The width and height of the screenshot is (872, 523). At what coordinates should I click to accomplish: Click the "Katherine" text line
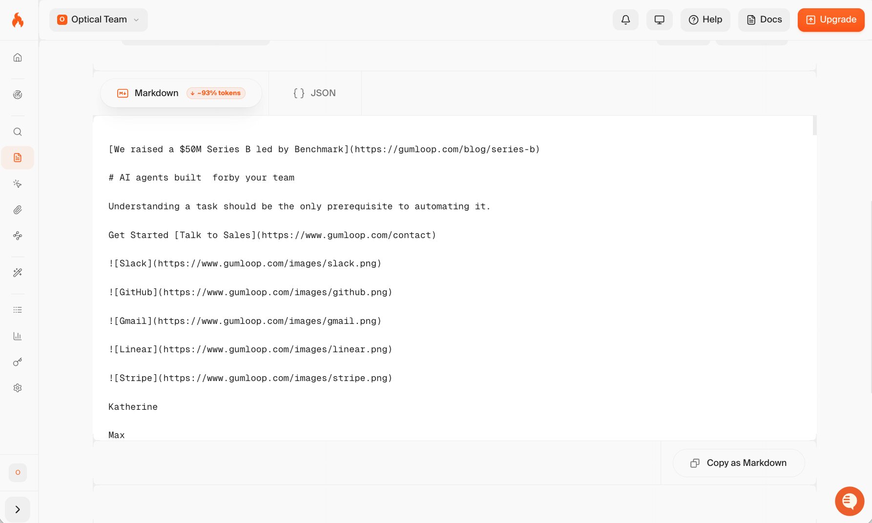tap(133, 407)
